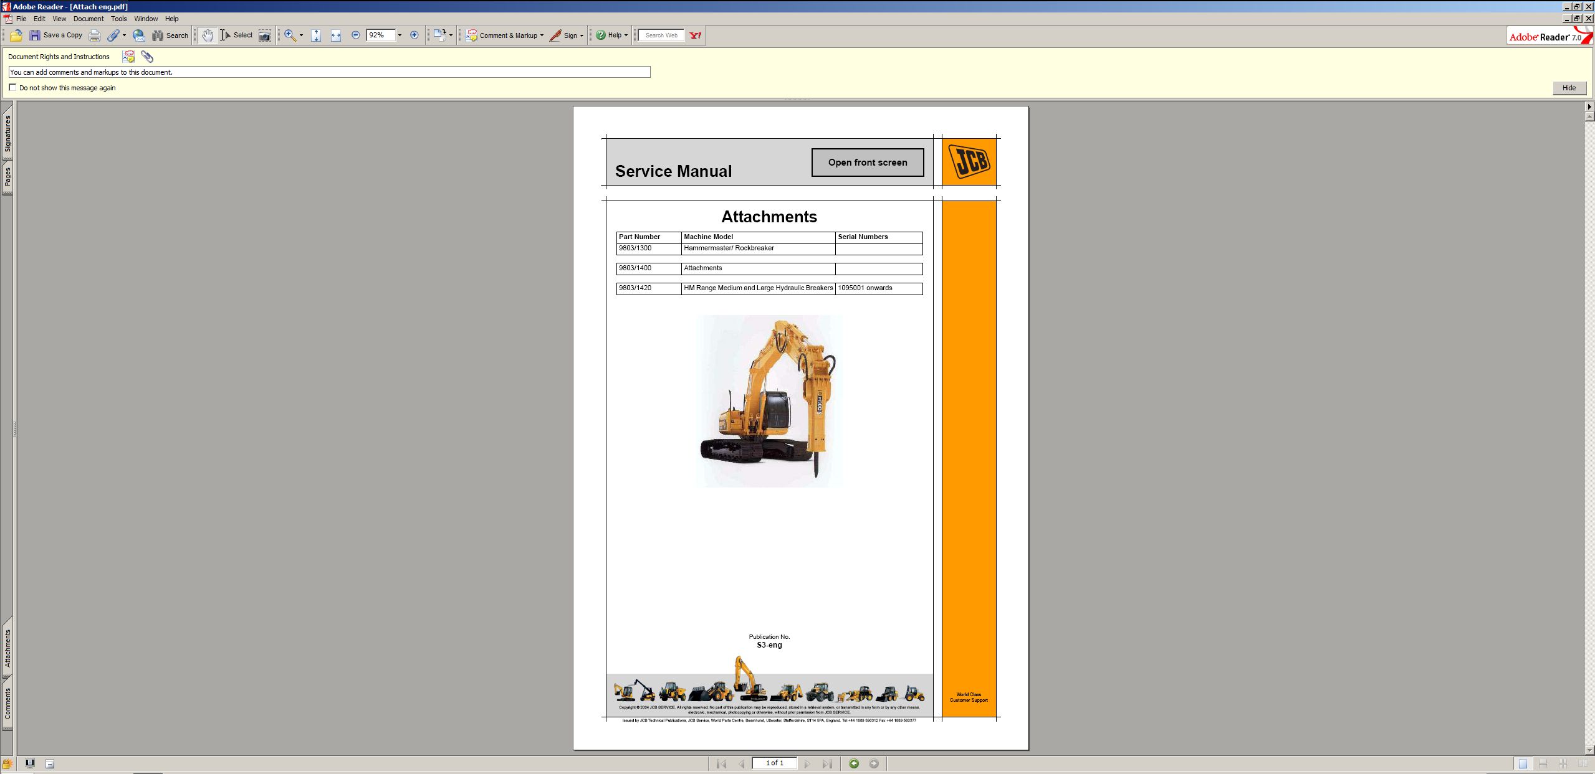Click the excavator with breaker image
This screenshot has width=1595, height=774.
pos(769,401)
